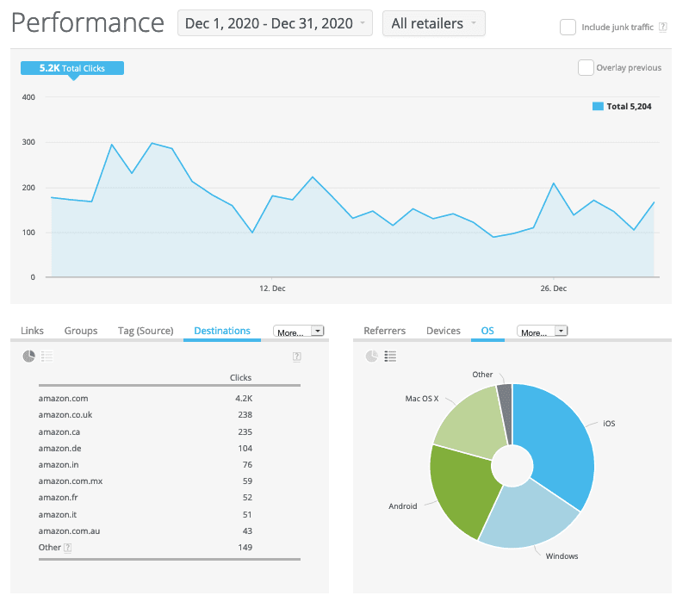This screenshot has height=608, width=695.
Task: Click the 5.2K Total Clicks badge
Action: click(x=72, y=68)
